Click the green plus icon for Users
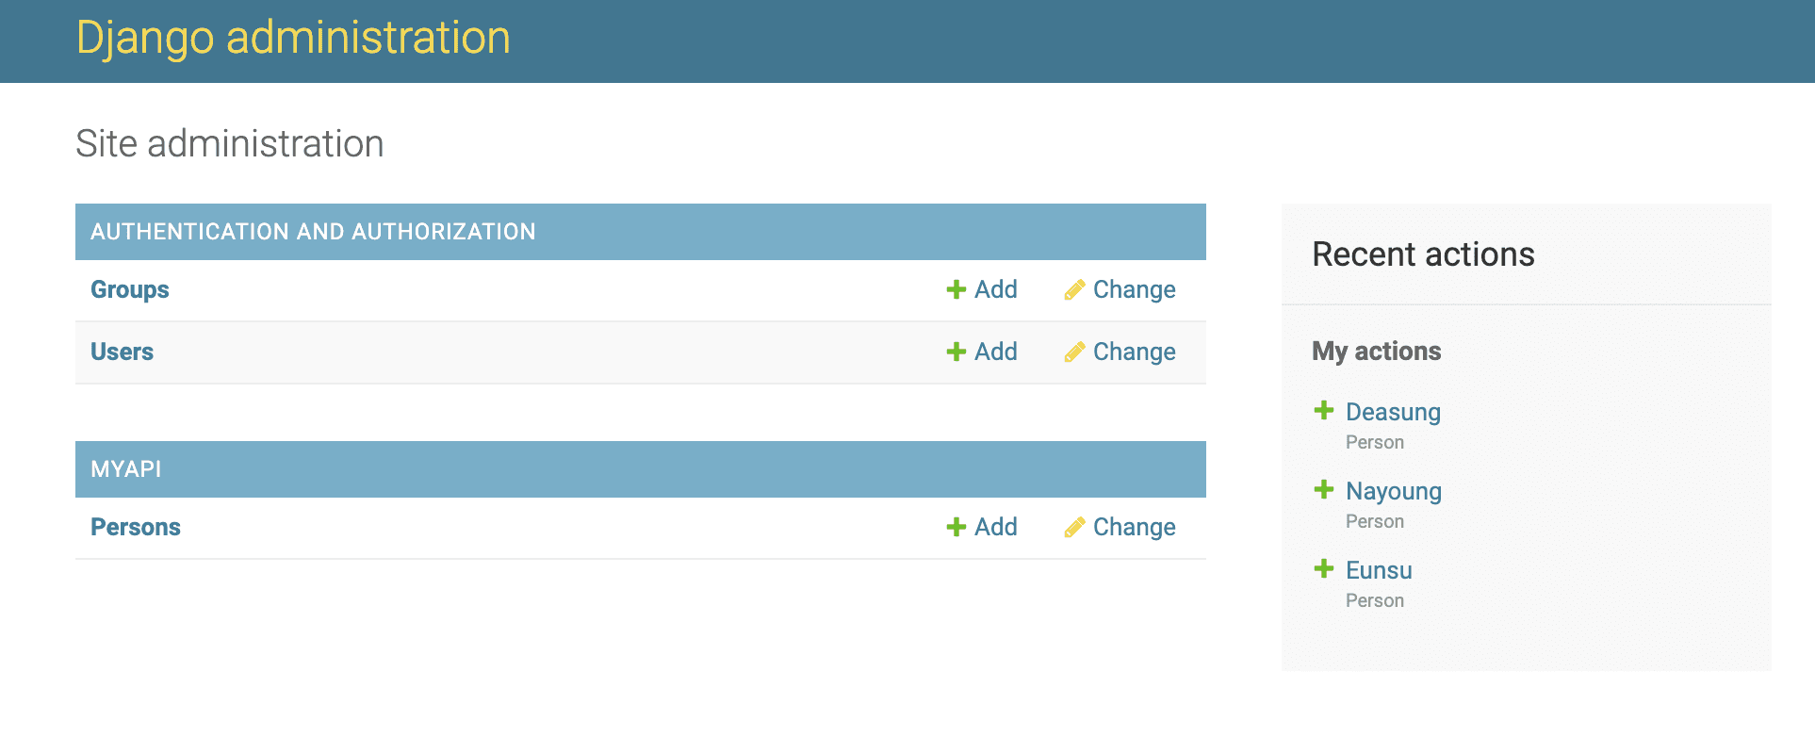The image size is (1815, 737). 956,352
